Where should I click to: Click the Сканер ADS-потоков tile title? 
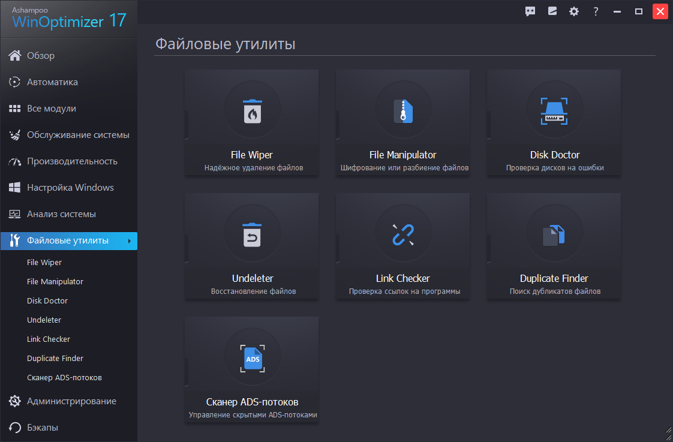click(x=253, y=402)
